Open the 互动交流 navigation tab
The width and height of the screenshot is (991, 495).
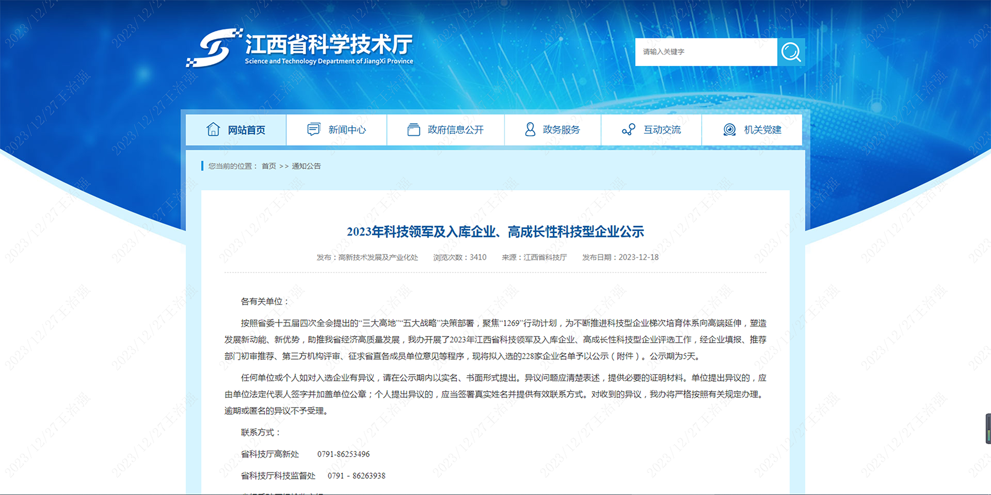(x=663, y=129)
